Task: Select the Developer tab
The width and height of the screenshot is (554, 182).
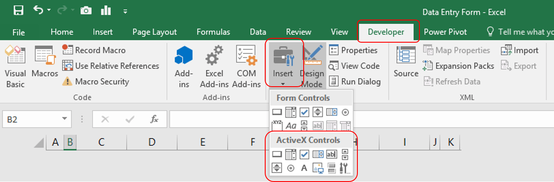Action: click(x=386, y=32)
